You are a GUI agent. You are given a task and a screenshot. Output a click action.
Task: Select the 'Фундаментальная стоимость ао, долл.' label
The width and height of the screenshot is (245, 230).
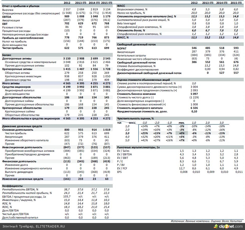tap(142, 111)
